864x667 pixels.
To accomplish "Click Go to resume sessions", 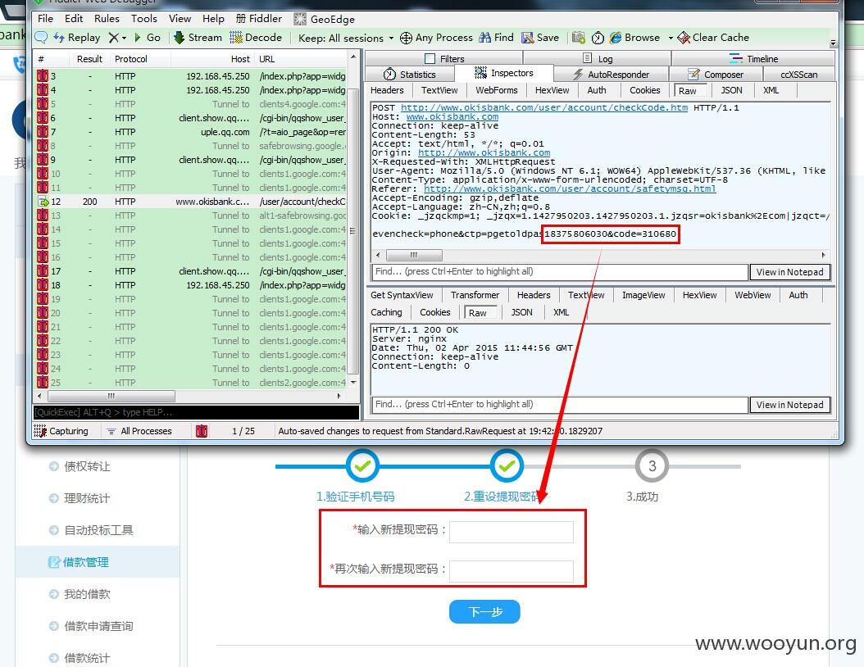I will (x=147, y=38).
